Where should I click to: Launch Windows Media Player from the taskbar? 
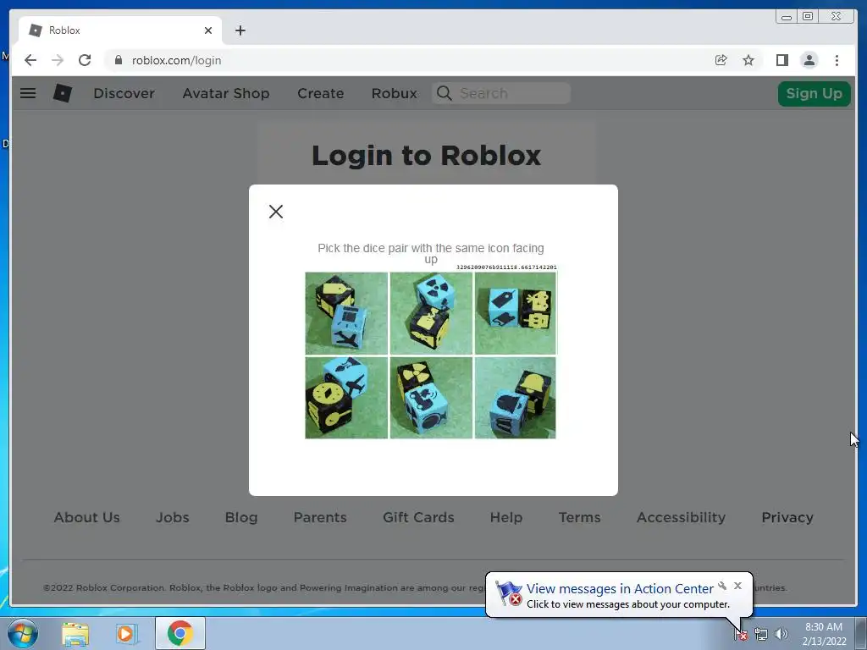pos(126,633)
